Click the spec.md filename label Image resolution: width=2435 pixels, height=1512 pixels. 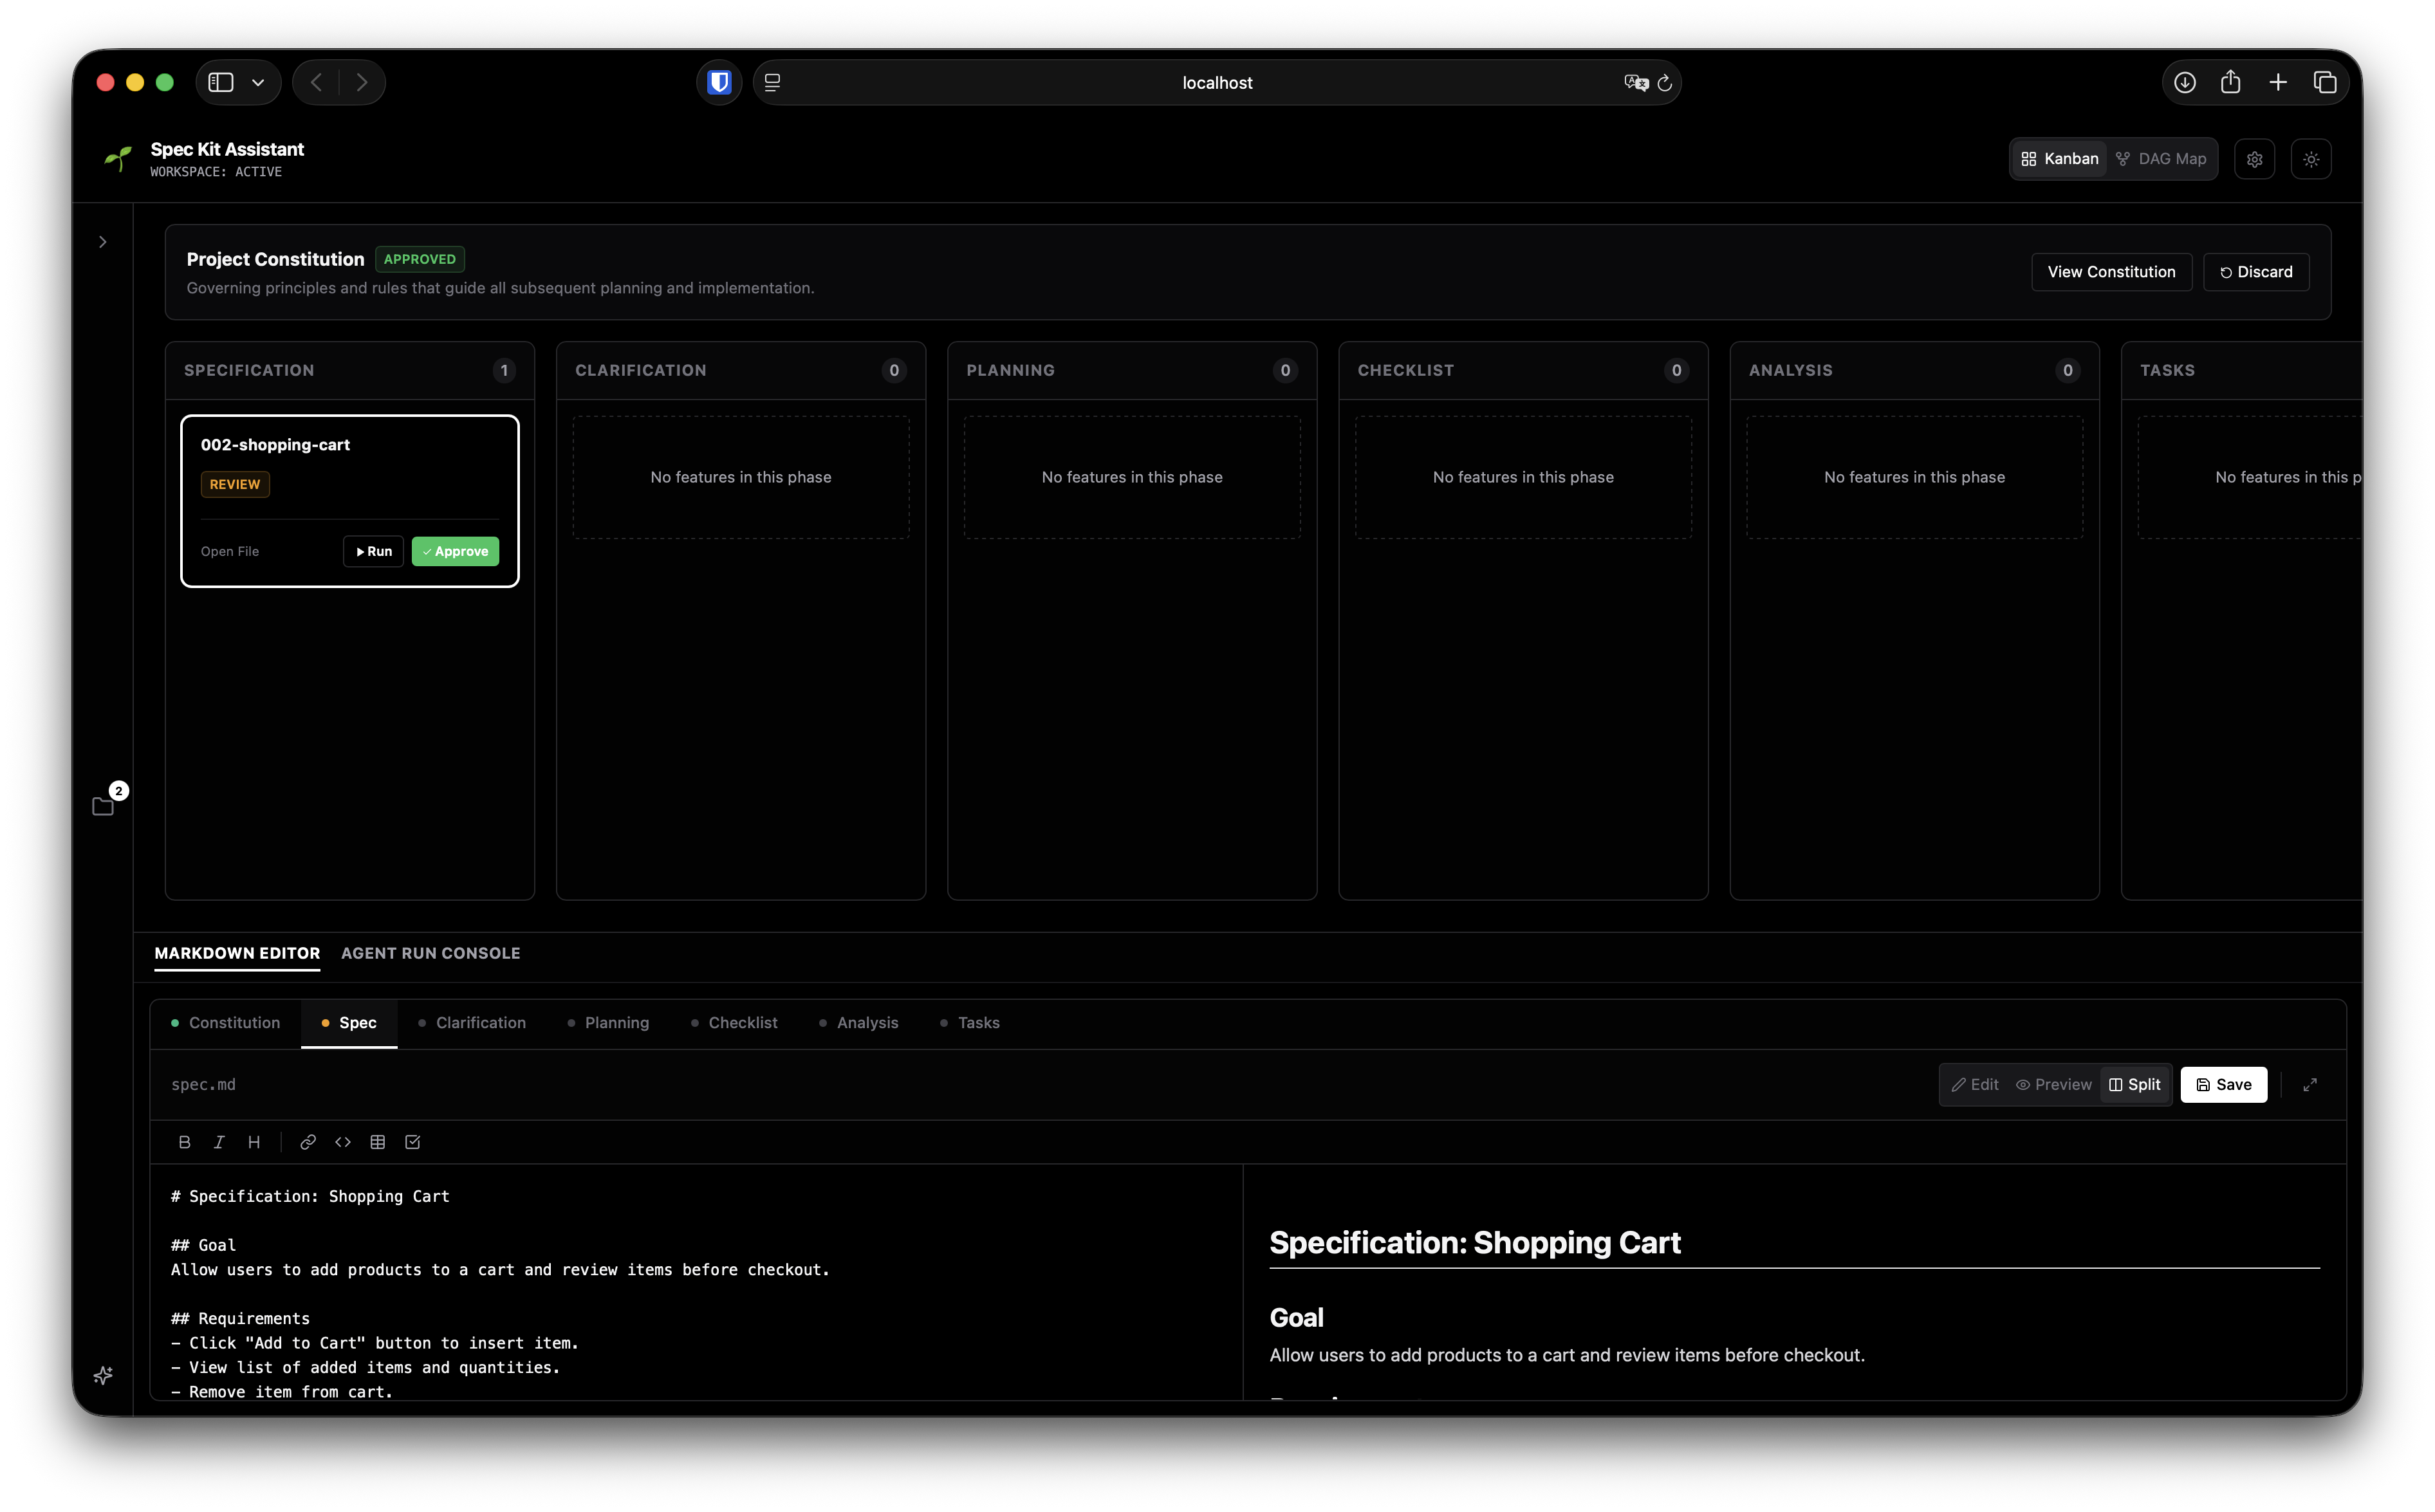[203, 1084]
